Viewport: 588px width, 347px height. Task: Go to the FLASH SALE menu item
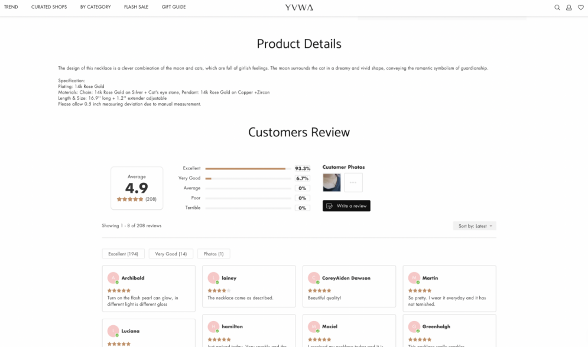(x=136, y=7)
